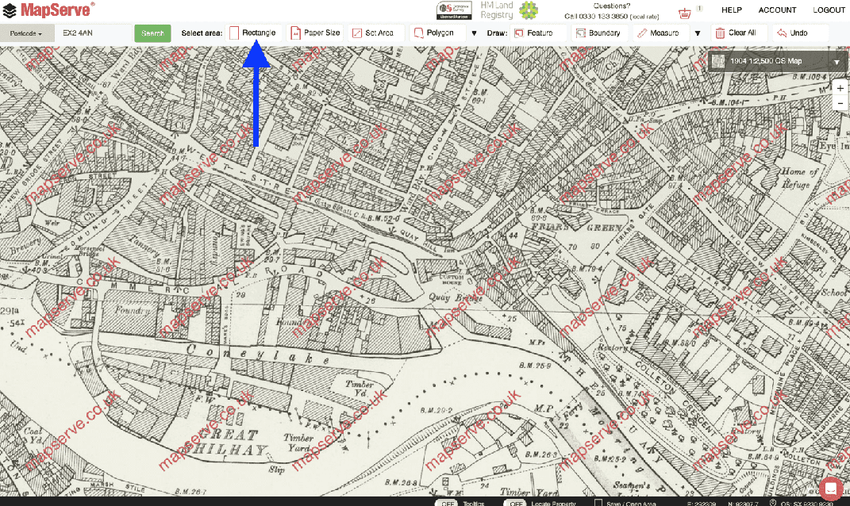Toggle the Tooltips switch
This screenshot has height=506, width=850.
click(x=448, y=504)
